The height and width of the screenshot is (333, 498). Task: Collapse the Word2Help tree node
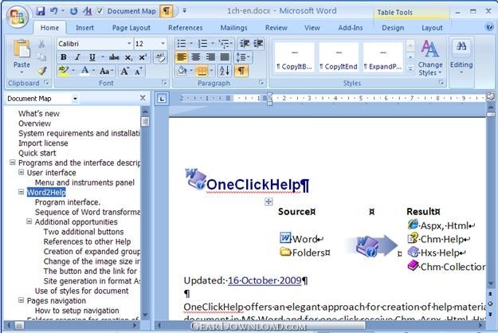21,192
